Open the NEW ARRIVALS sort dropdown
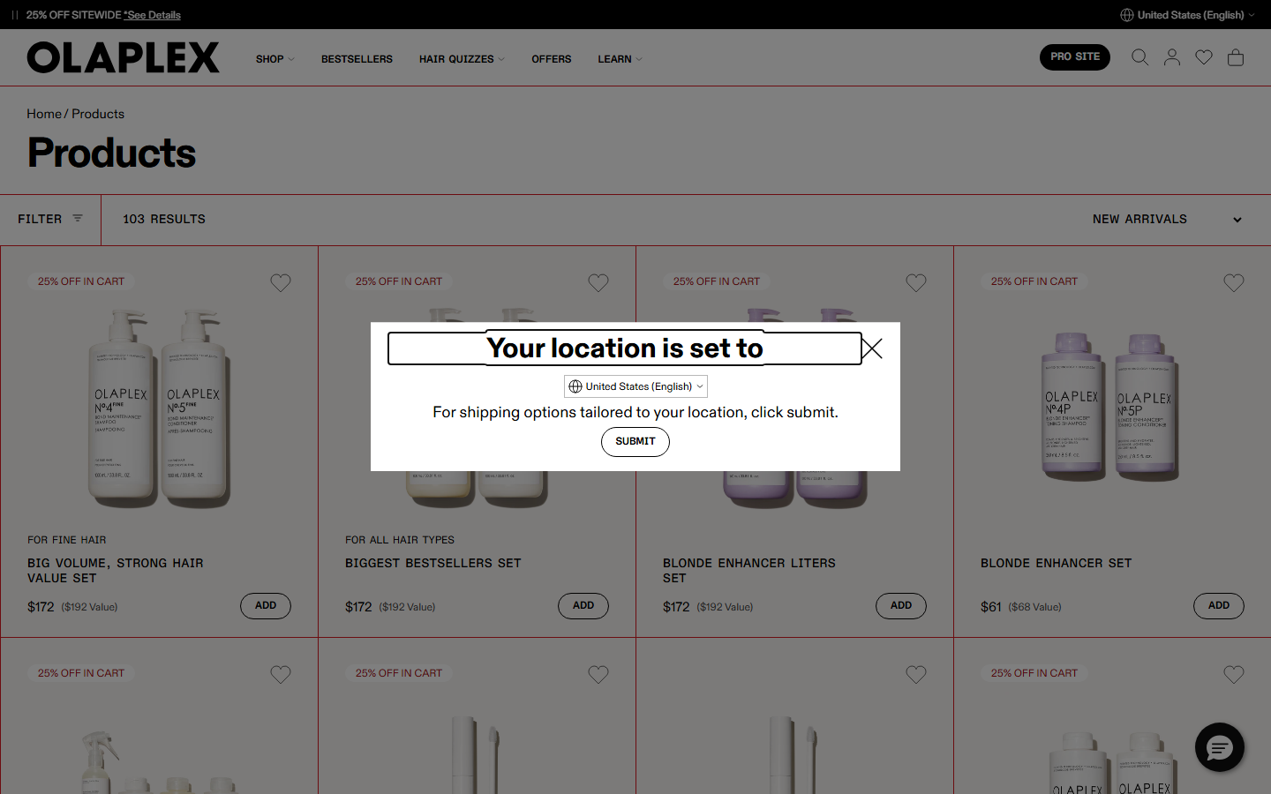 (x=1167, y=220)
